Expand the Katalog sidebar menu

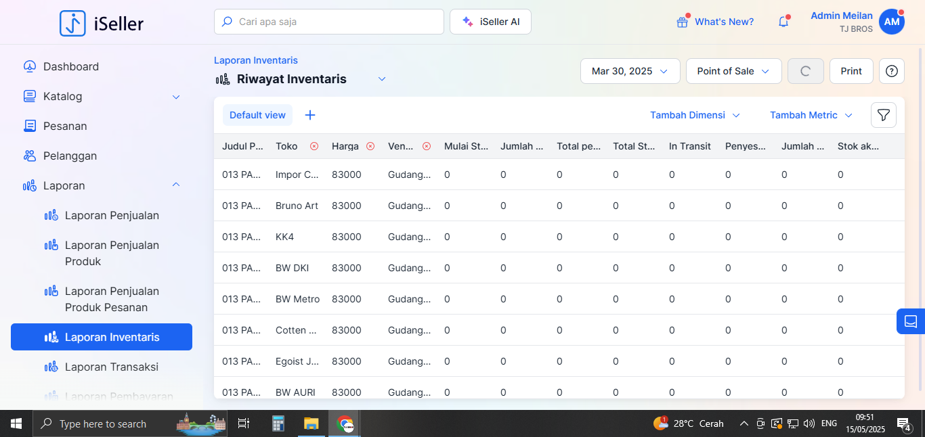(x=102, y=96)
